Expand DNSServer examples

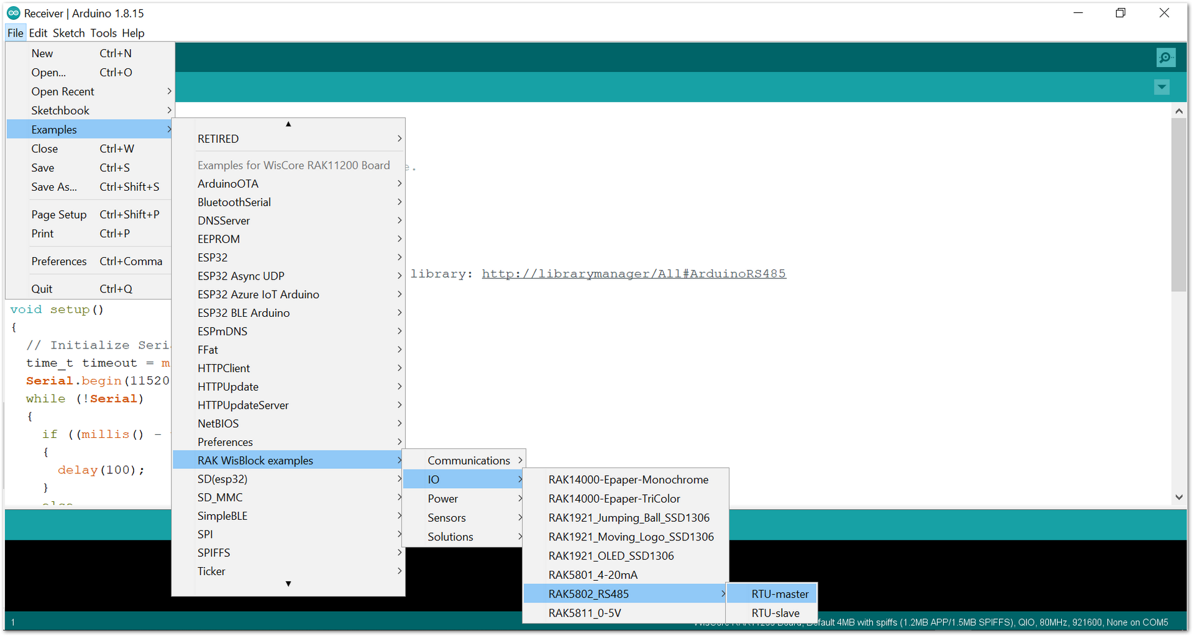click(x=288, y=220)
